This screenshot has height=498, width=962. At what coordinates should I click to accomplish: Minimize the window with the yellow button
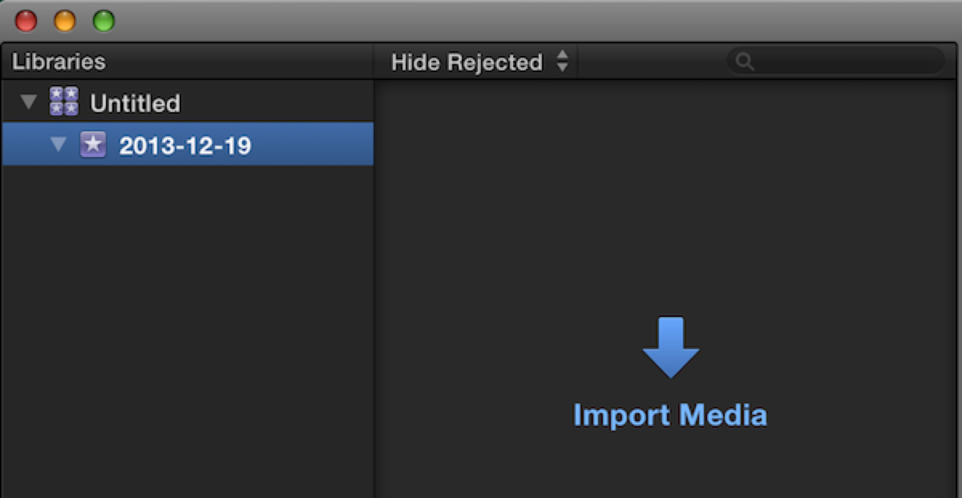click(65, 21)
